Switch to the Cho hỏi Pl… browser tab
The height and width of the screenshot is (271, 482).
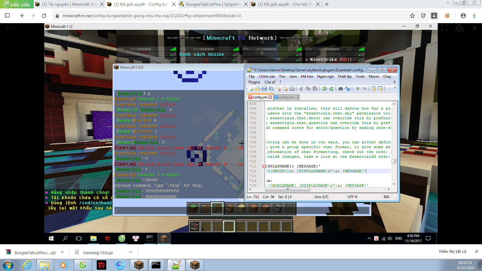coord(285,4)
